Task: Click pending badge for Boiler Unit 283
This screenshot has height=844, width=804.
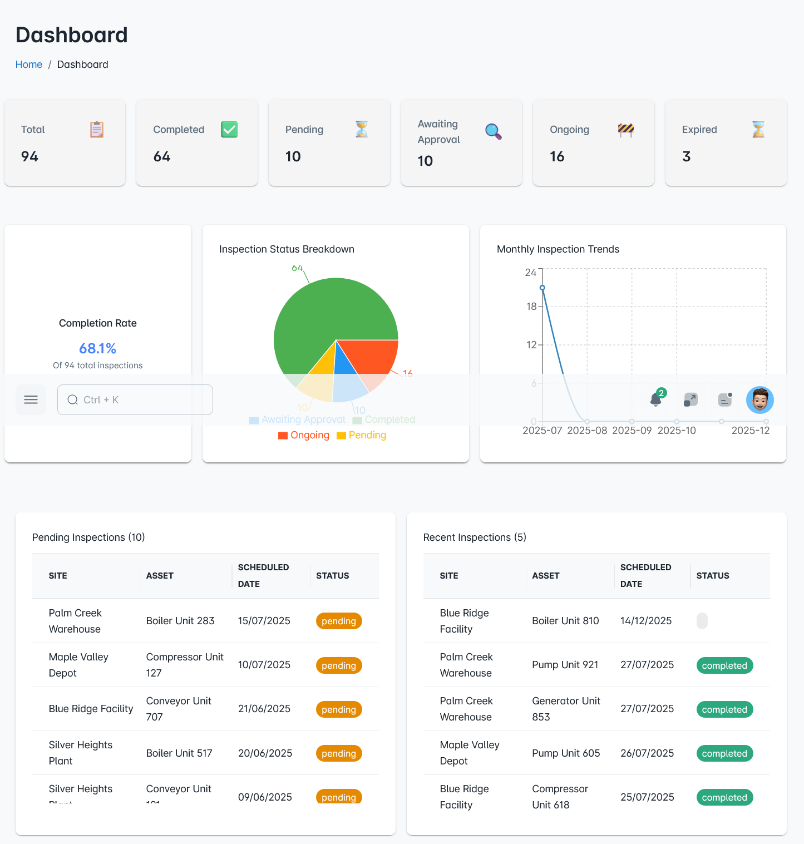Action: 339,621
